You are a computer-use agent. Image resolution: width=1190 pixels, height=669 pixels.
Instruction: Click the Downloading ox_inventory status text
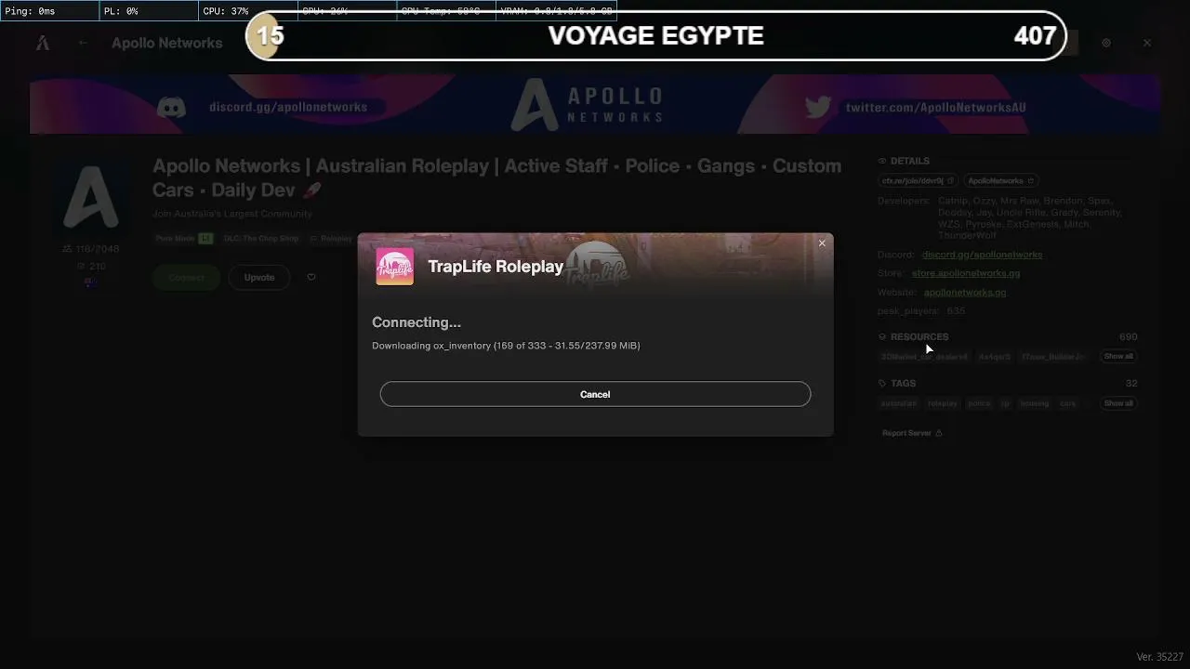pyautogui.click(x=506, y=346)
